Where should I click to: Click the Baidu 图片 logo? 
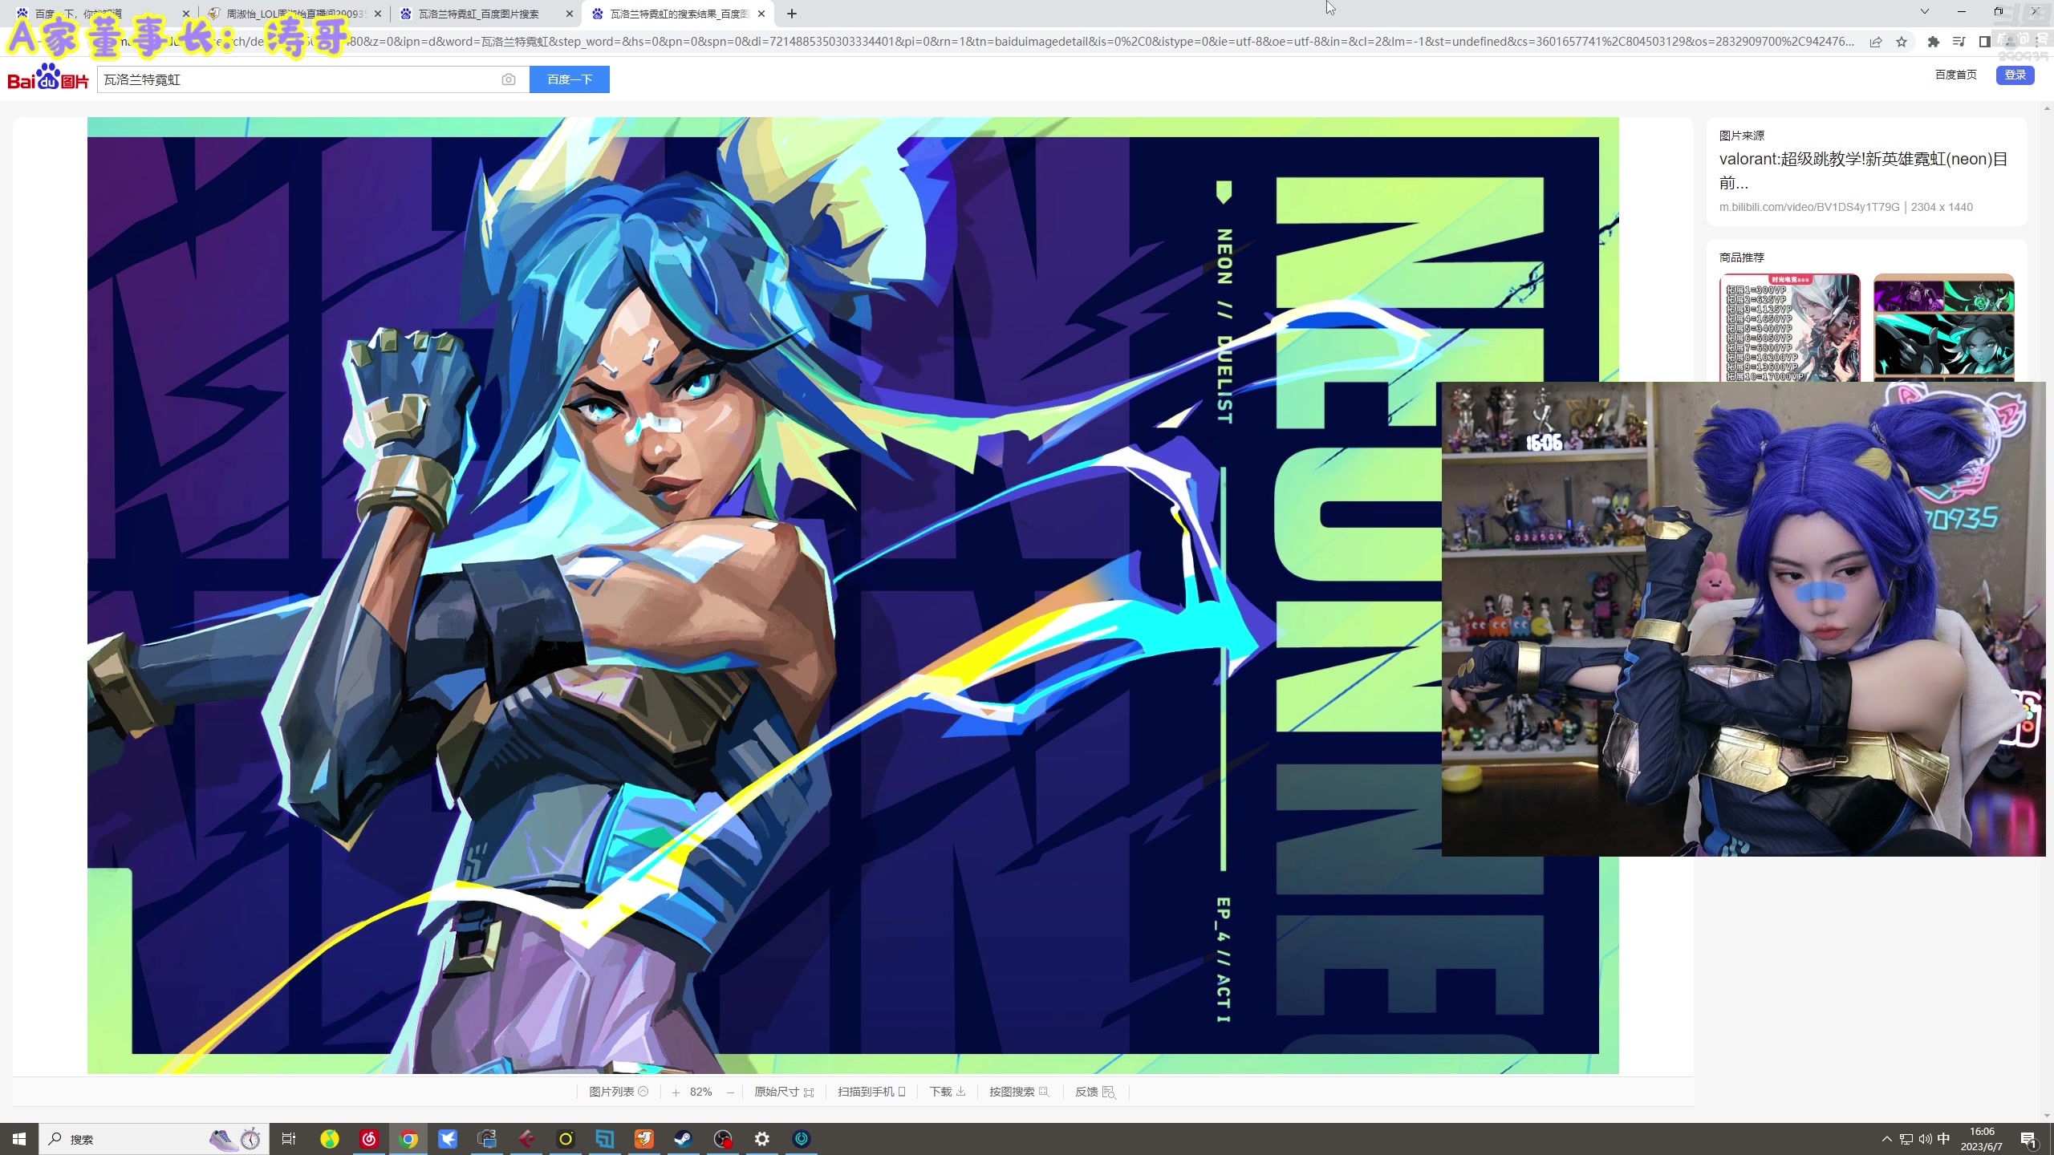48,77
